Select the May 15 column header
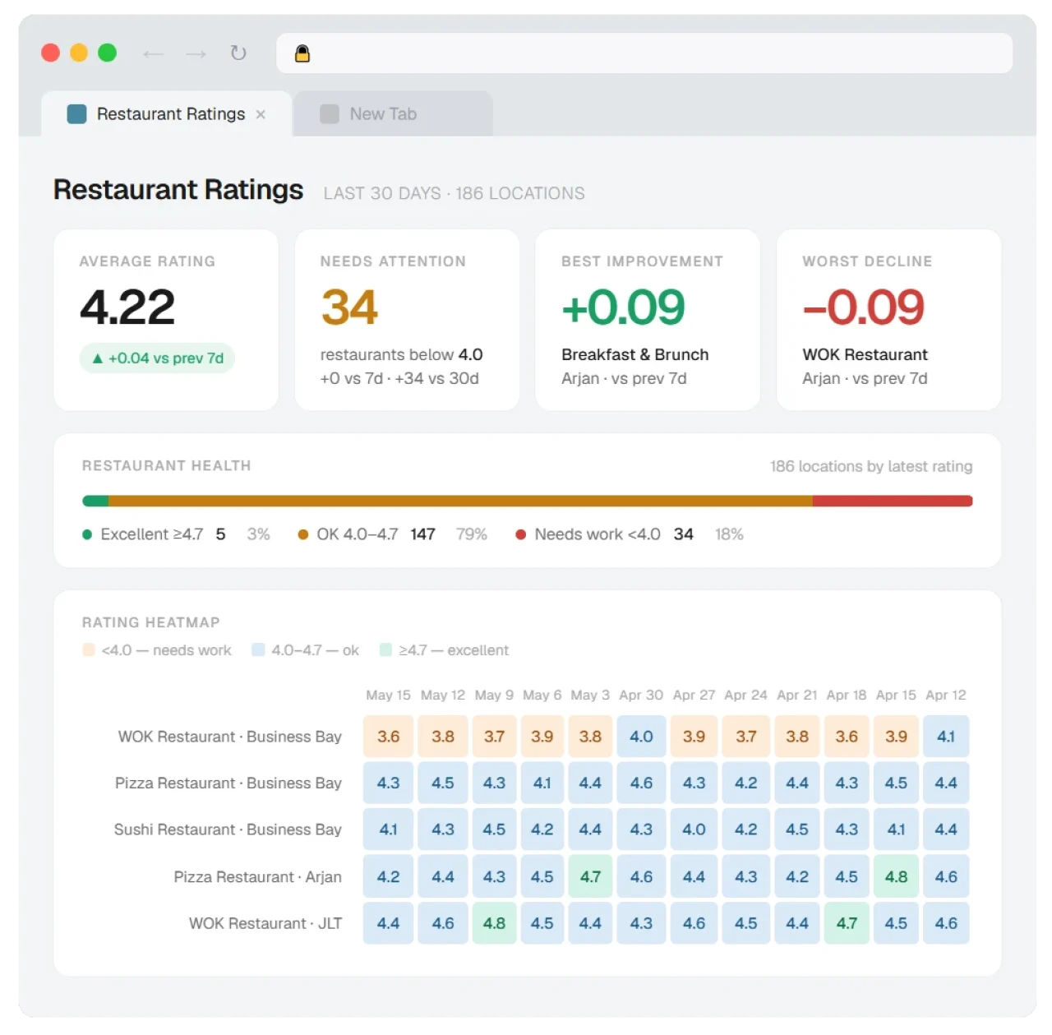Screen dimensions: 1052x1035 coord(388,695)
